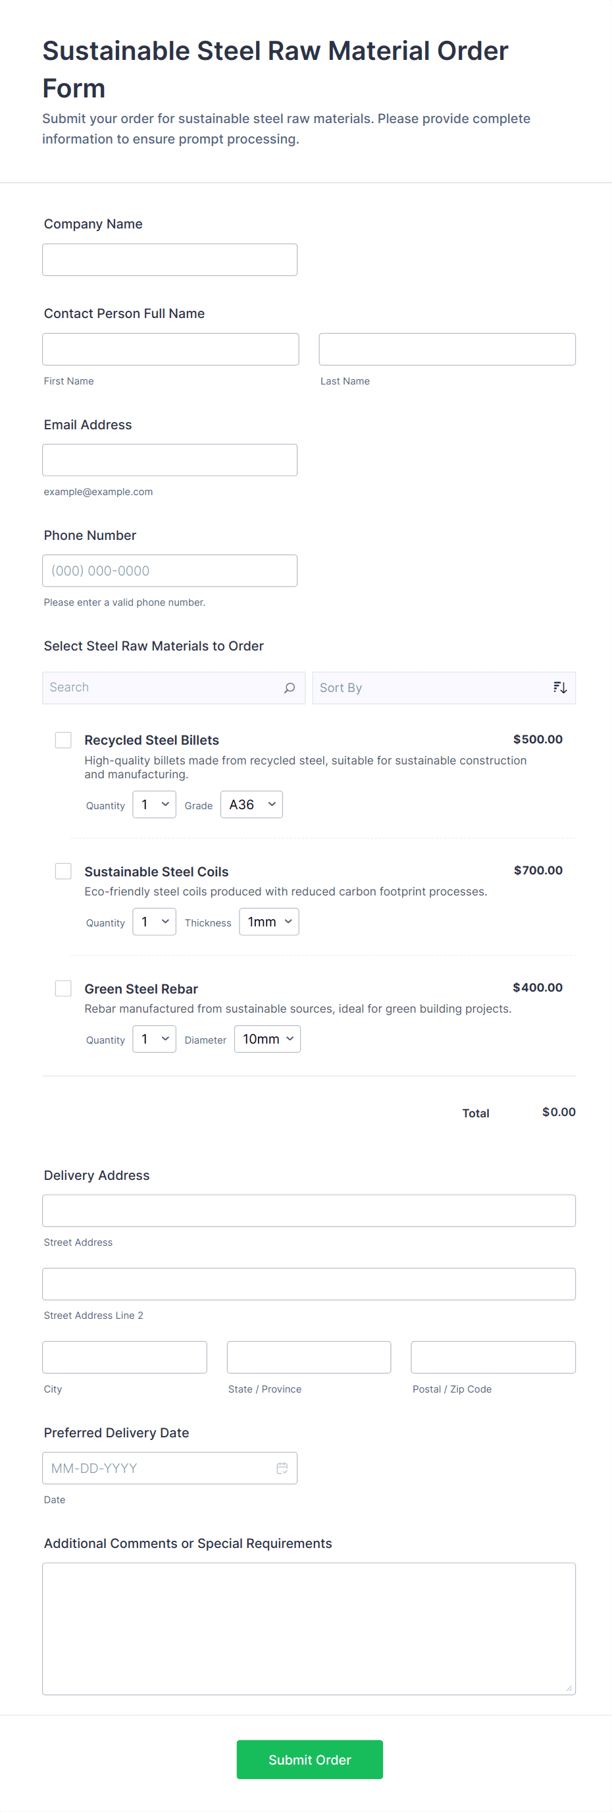Image resolution: width=612 pixels, height=1812 pixels.
Task: Expand the Thickness 1mm dropdown
Action: (269, 922)
